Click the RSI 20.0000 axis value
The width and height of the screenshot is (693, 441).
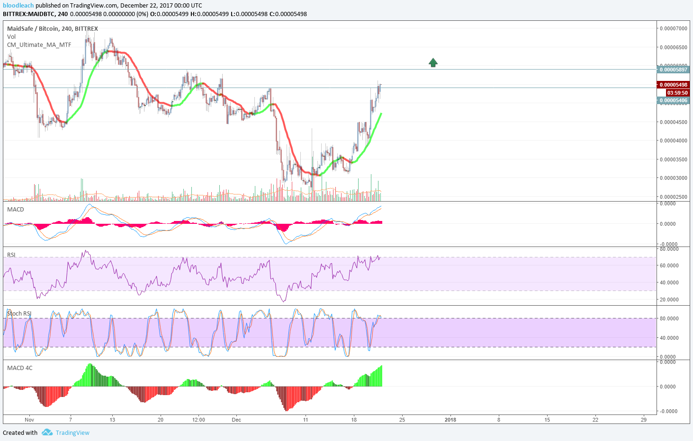669,300
